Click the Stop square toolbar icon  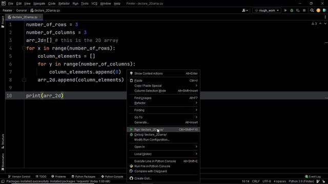pyautogui.click(x=304, y=10)
